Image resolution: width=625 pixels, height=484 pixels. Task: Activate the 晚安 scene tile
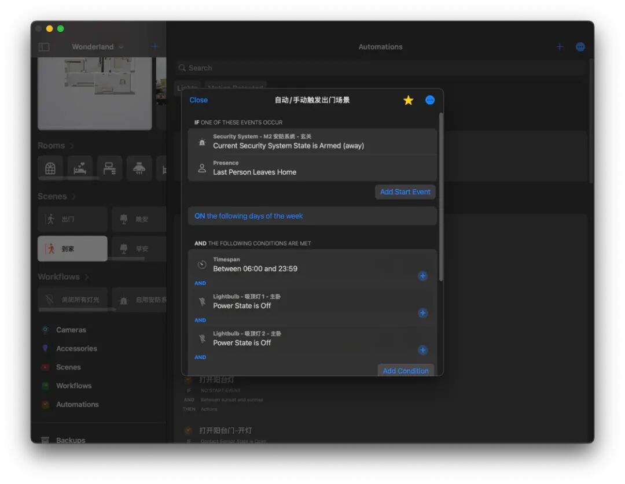pyautogui.click(x=139, y=219)
